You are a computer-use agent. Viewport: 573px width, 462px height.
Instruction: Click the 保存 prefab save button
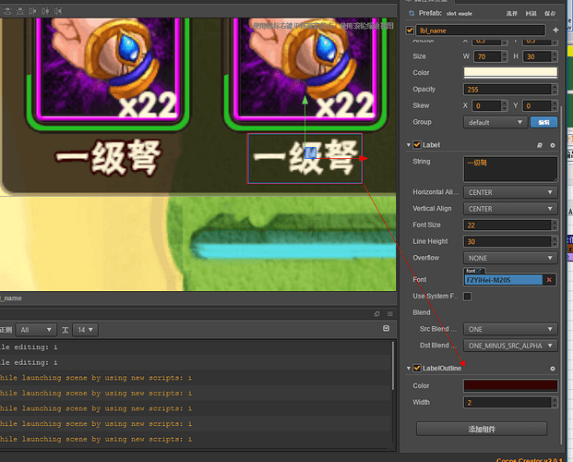click(x=550, y=14)
